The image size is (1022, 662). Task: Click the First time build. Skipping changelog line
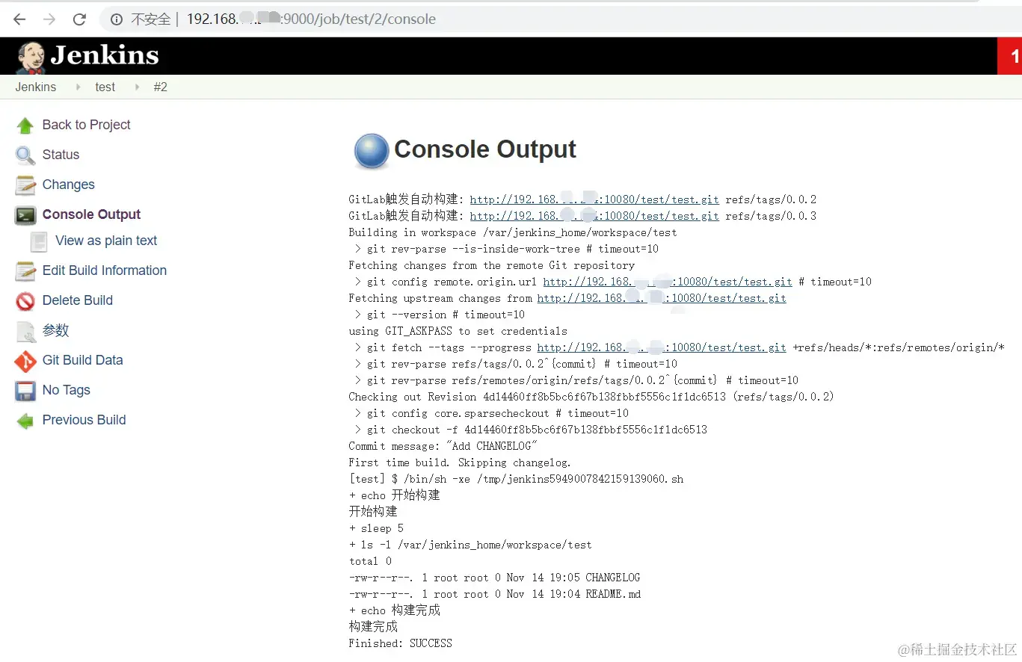click(460, 463)
